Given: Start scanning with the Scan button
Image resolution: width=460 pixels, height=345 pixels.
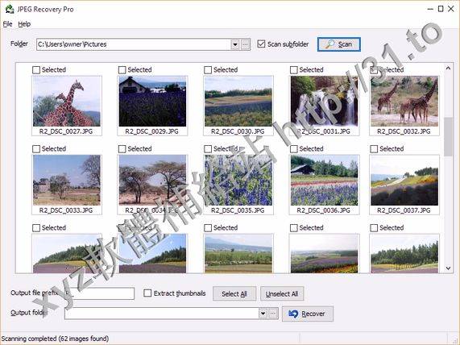Looking at the screenshot, I should point(339,44).
